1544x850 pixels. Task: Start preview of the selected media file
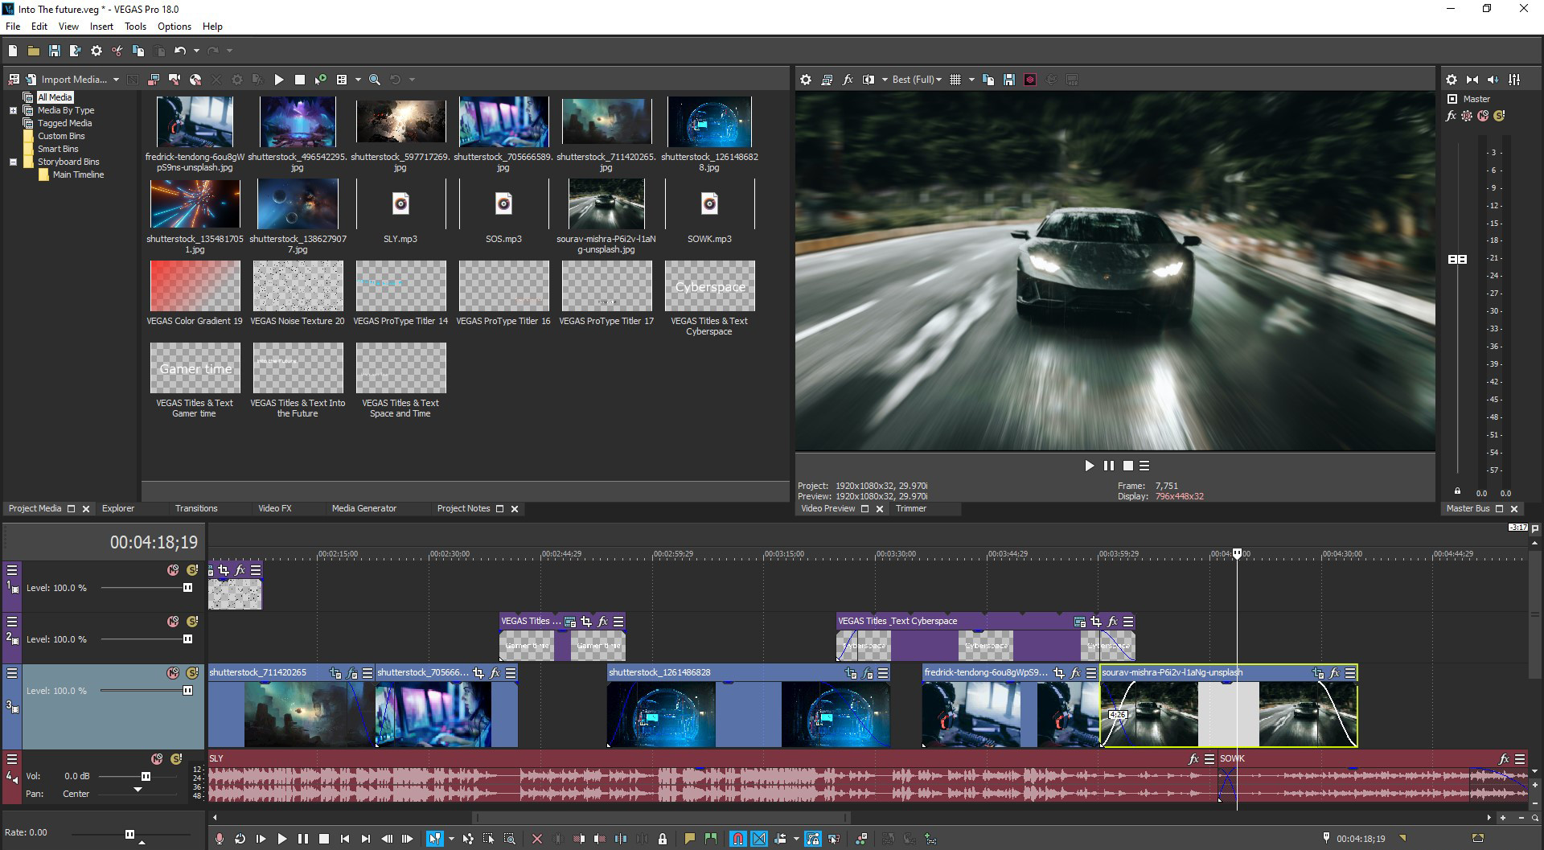[x=279, y=79]
